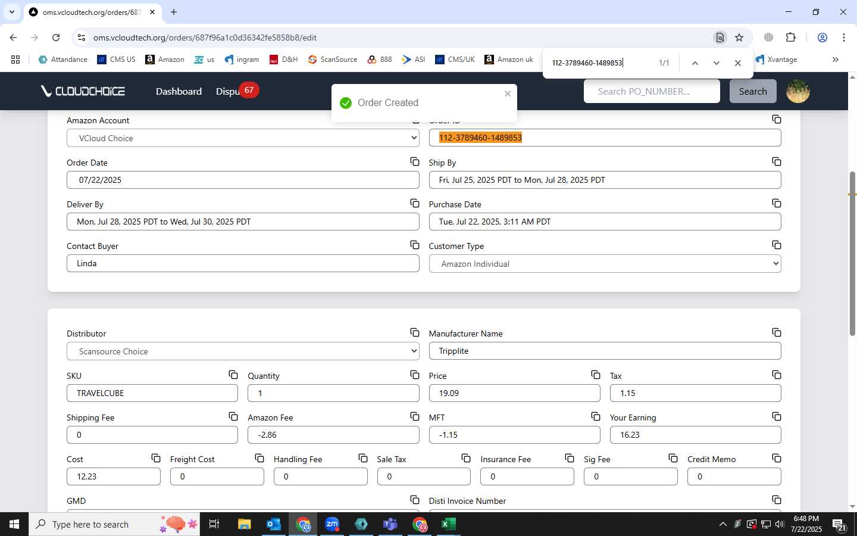
Task: Go to previous find-in-page match
Action: 695,63
